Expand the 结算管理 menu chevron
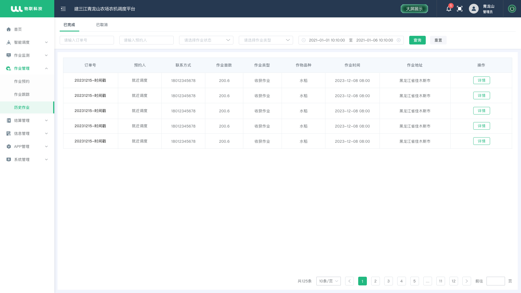Screen dimensions: 521x293 (x=46, y=120)
